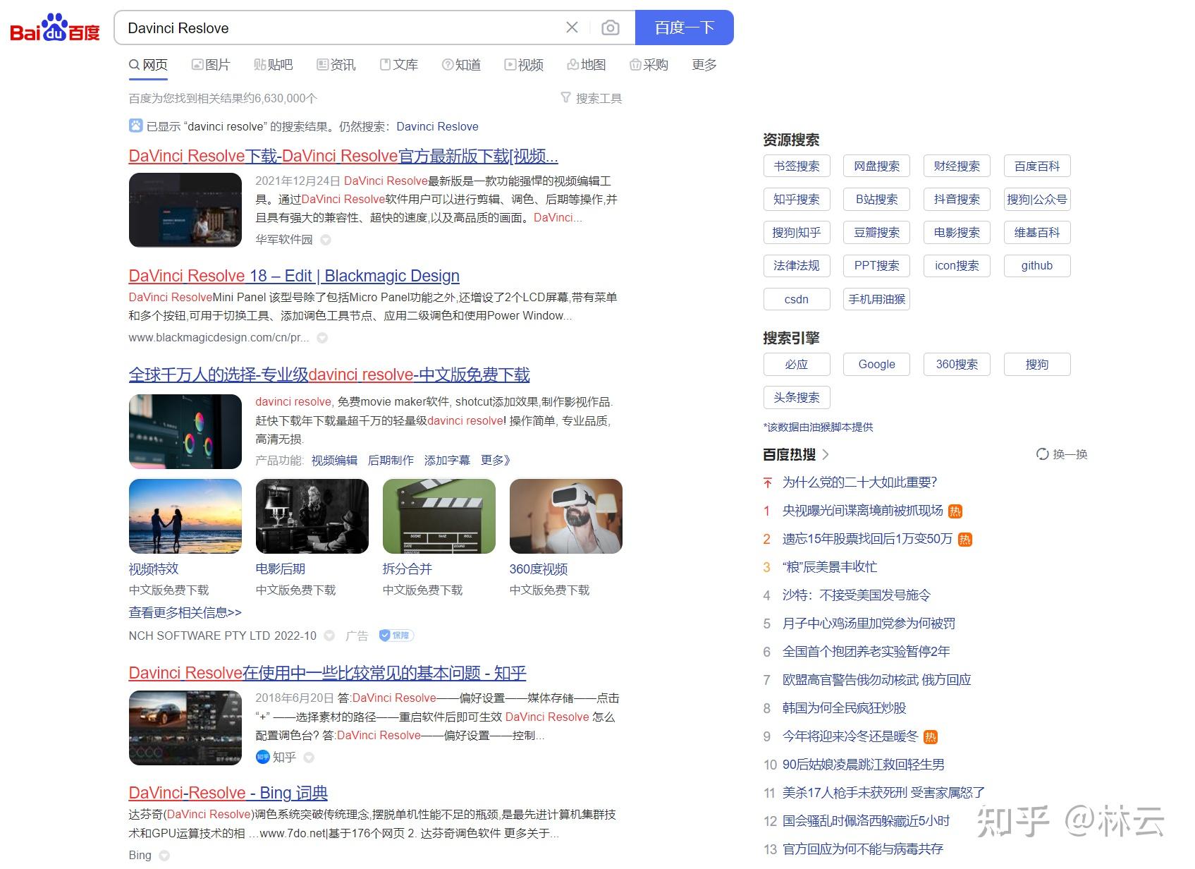Open 后期制作 product feature link
The height and width of the screenshot is (869, 1195).
tap(391, 461)
